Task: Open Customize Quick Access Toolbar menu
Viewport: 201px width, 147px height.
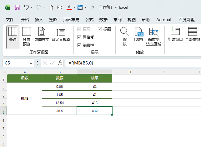Action: [x=93, y=7]
